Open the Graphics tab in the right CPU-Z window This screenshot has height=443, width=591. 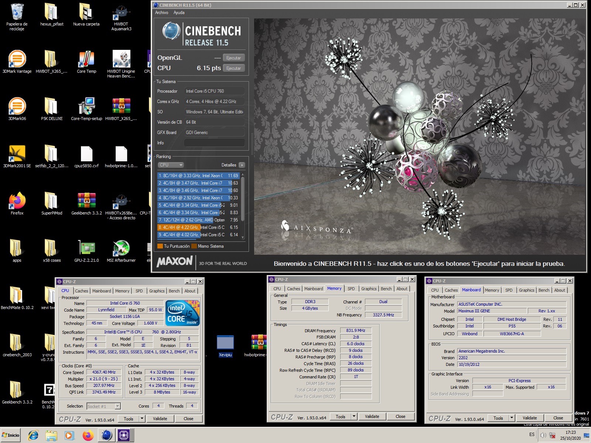526,290
